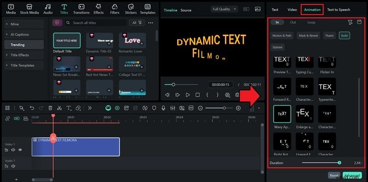368x182 pixels.
Task: Switch preview to Source tab
Action: click(x=186, y=10)
